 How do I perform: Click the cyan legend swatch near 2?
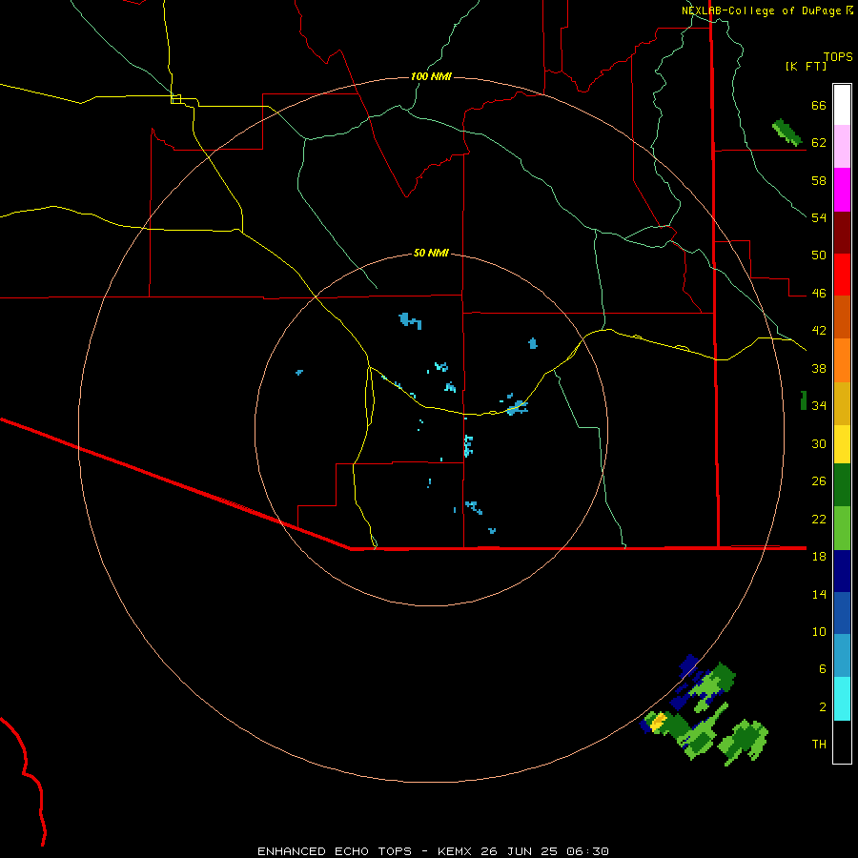tap(842, 699)
